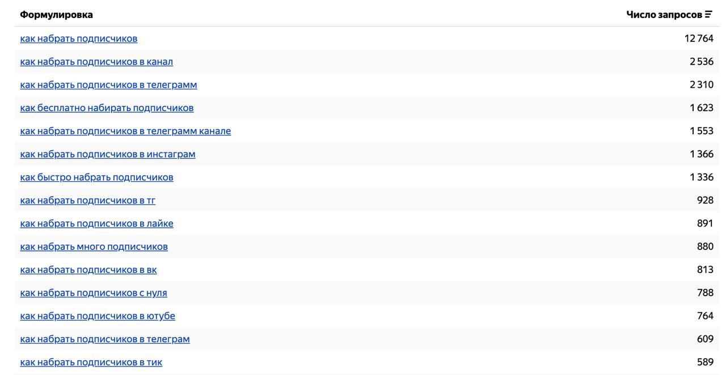
Task: Open the link как набрать подписчиков
Action: [x=78, y=39]
